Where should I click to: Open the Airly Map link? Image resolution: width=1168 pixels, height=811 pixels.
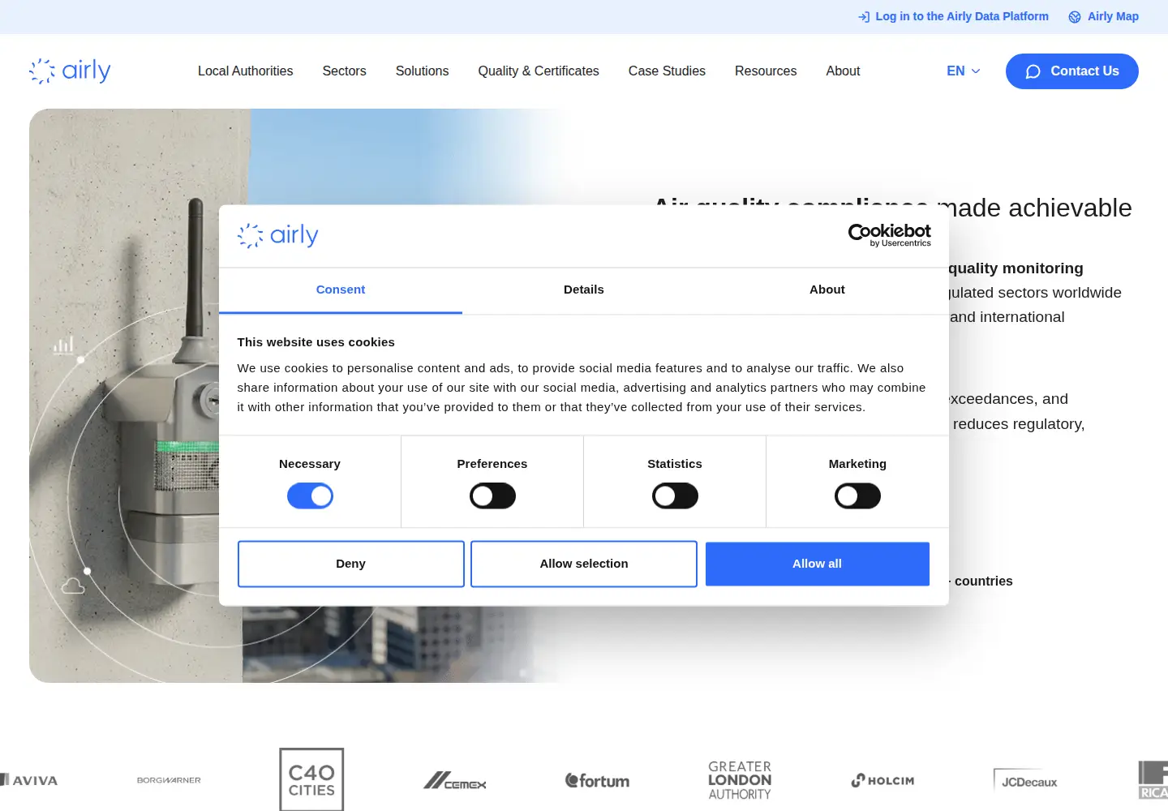(x=1104, y=16)
